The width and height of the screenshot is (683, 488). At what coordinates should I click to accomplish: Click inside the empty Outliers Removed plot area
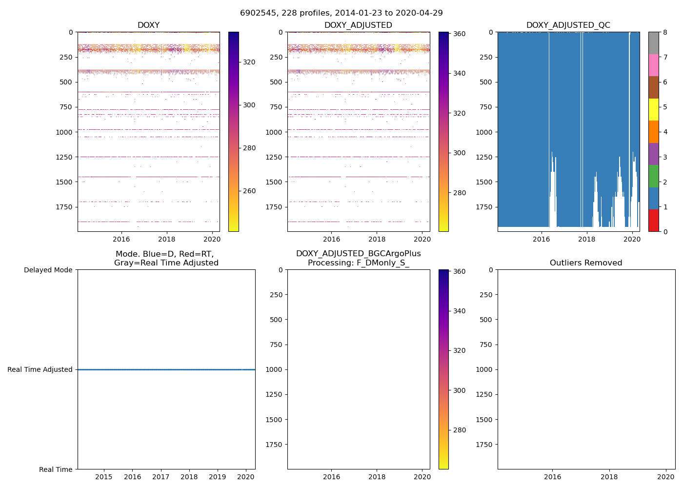[586, 369]
